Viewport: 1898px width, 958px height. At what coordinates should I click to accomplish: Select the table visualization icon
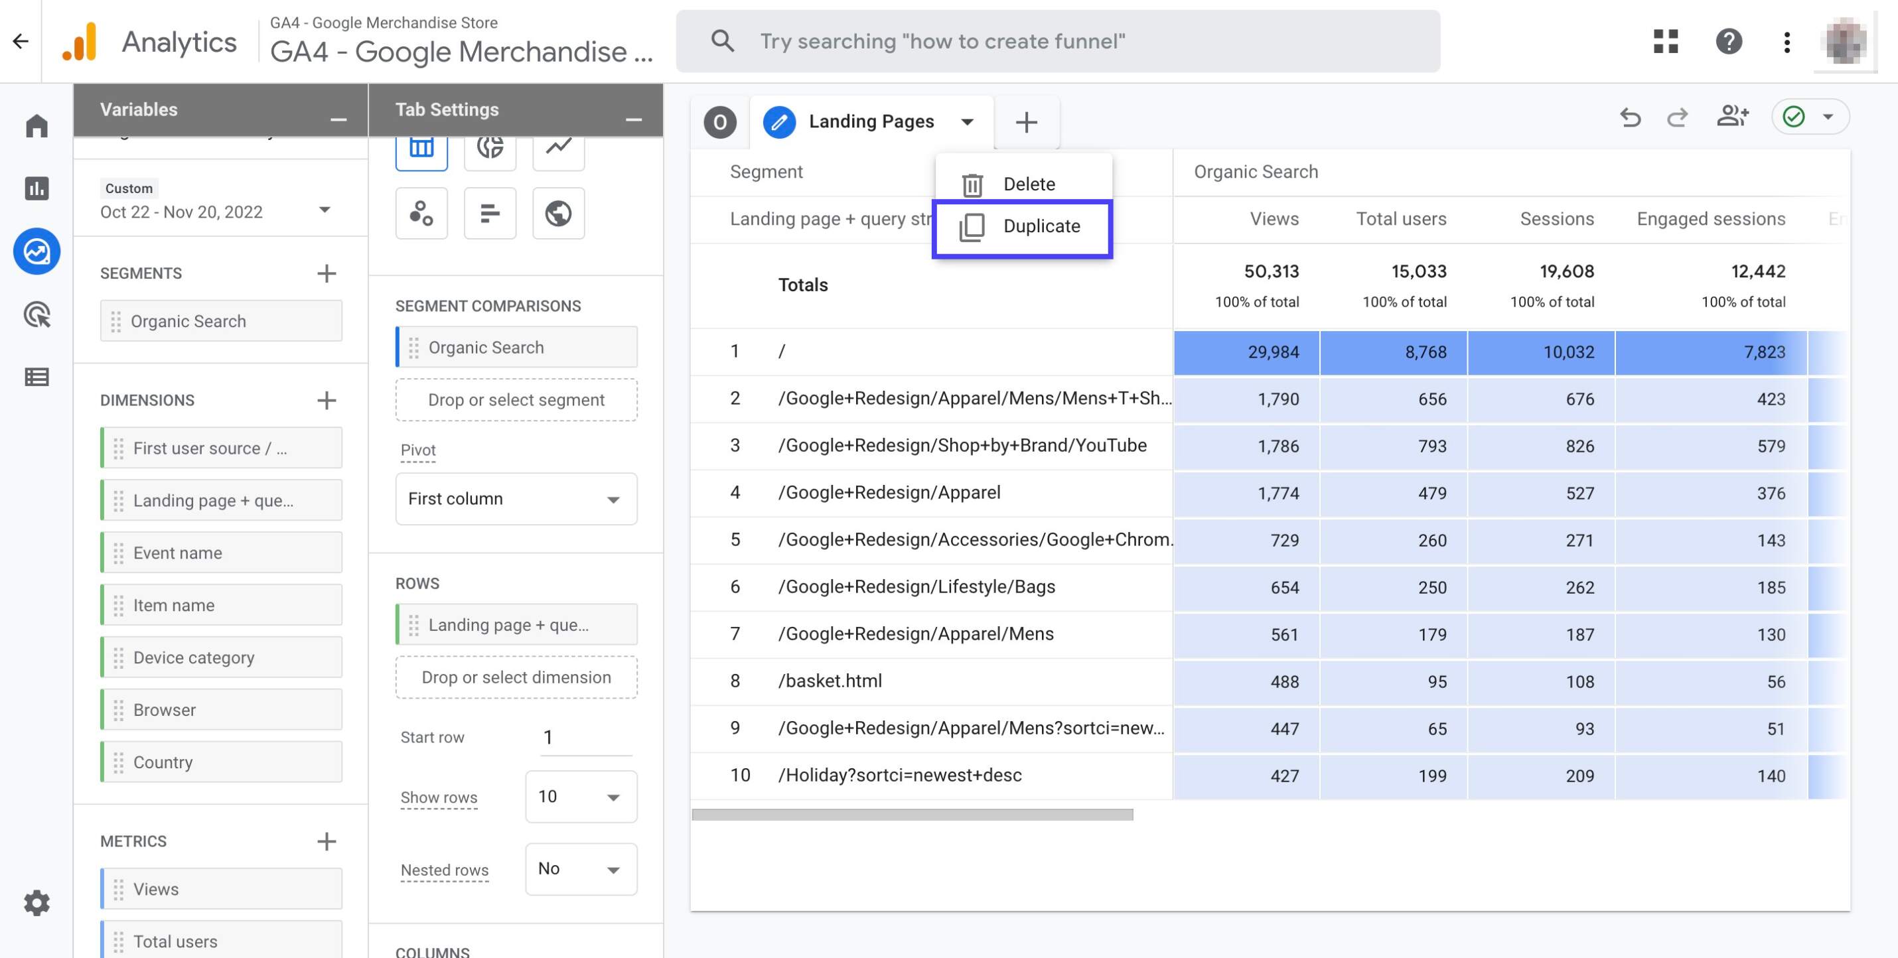pyautogui.click(x=421, y=152)
